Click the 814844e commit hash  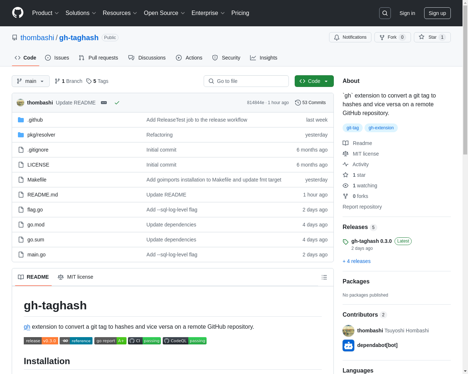(x=255, y=103)
